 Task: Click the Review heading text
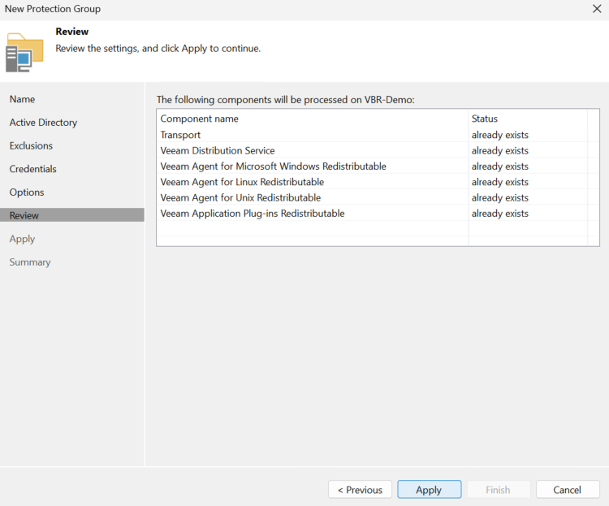[x=71, y=32]
